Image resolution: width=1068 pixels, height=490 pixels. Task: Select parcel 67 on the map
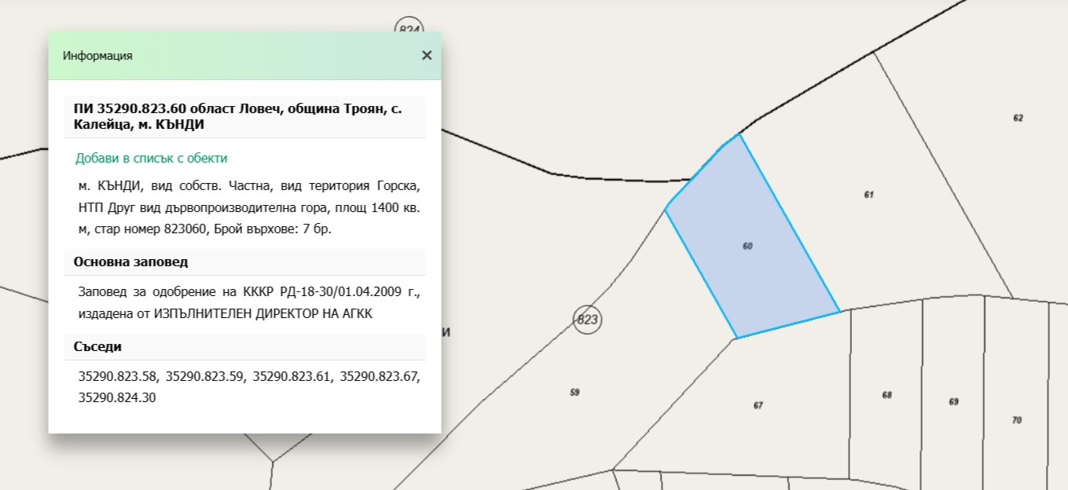pyautogui.click(x=758, y=405)
